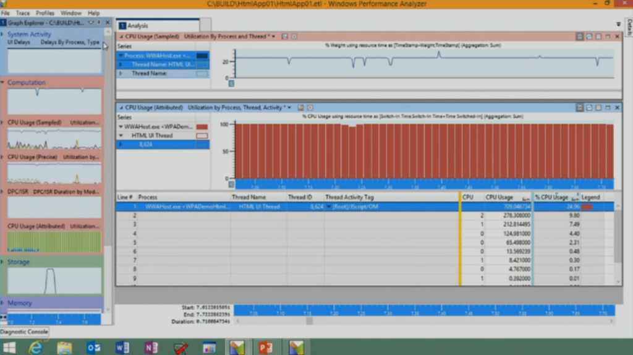633x355 pixels.
Task: Click second Performance Analyzer icon at taskbar right
Action: 296,348
